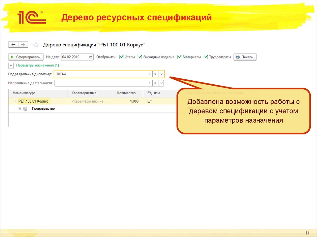Collapse the РБТ.100.01 Корпус tree node

(15, 101)
